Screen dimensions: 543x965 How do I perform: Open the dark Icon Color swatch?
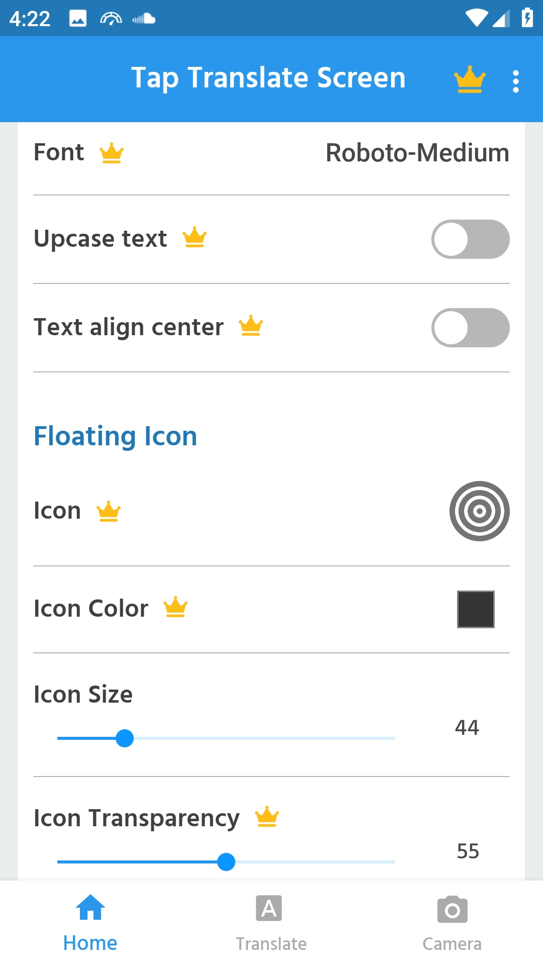(x=475, y=609)
